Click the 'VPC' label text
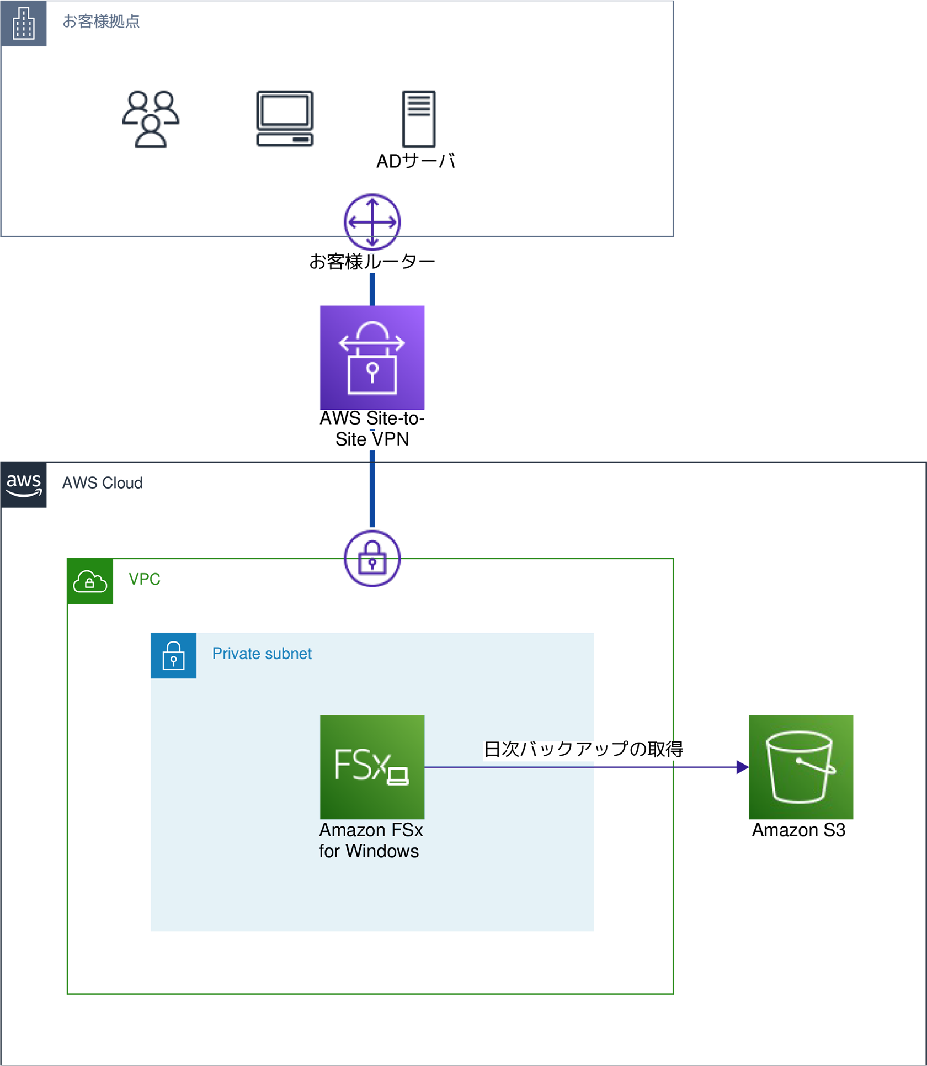 point(145,579)
